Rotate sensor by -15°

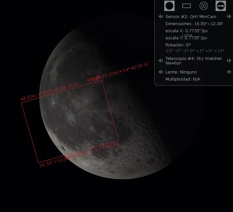169,51
